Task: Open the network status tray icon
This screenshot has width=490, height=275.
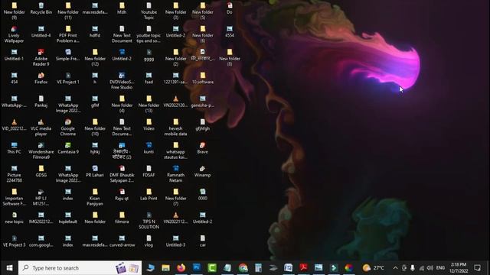Action: coord(421,268)
